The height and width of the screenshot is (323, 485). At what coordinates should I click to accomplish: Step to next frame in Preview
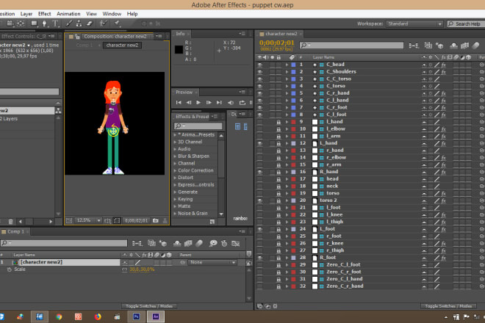pos(209,102)
